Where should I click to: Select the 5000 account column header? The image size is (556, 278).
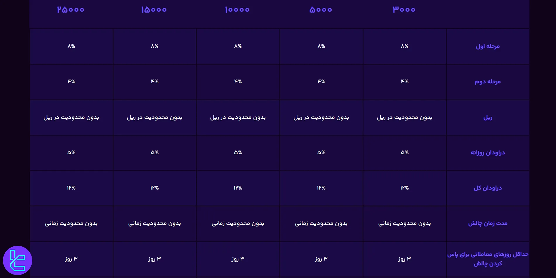pos(321,10)
